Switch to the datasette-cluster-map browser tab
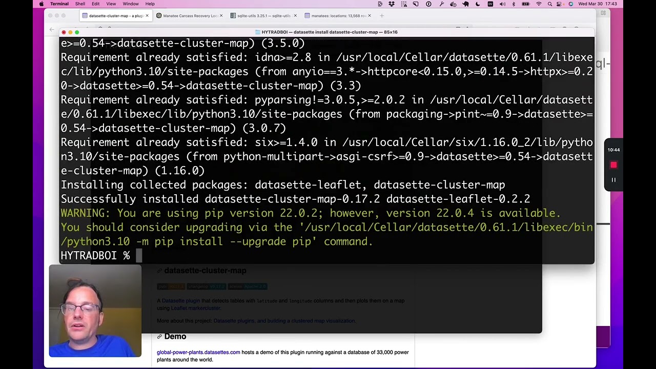The height and width of the screenshot is (369, 656). [x=116, y=15]
